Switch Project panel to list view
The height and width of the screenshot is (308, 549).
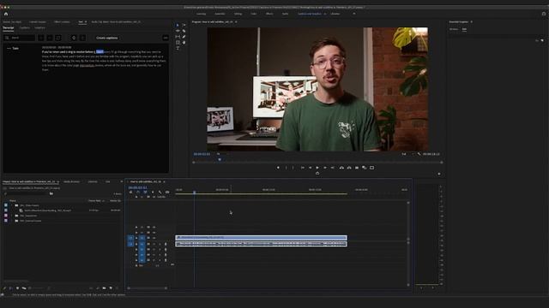click(x=11, y=288)
